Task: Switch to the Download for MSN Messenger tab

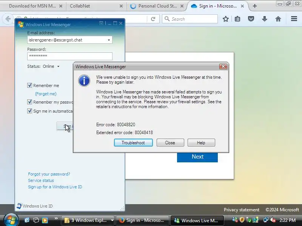Action: 32,6
